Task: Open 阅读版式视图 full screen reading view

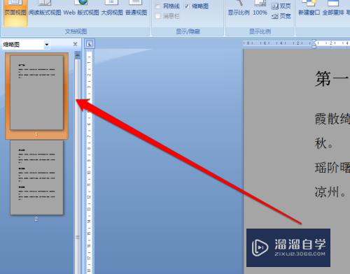Action: tap(45, 9)
